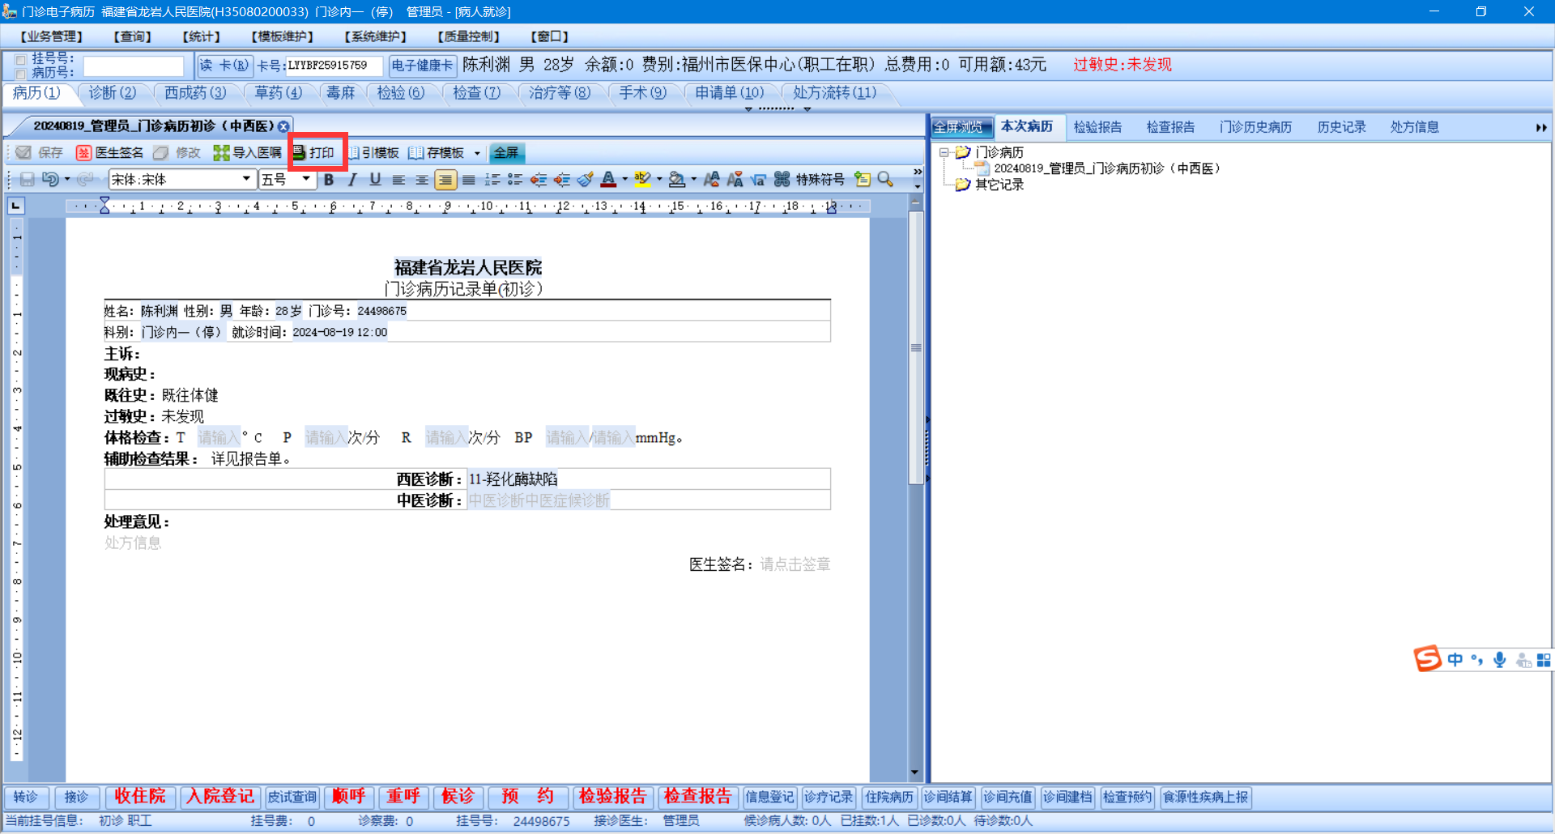This screenshot has height=834, width=1555.
Task: Click the 入院登记 button
Action: [220, 797]
